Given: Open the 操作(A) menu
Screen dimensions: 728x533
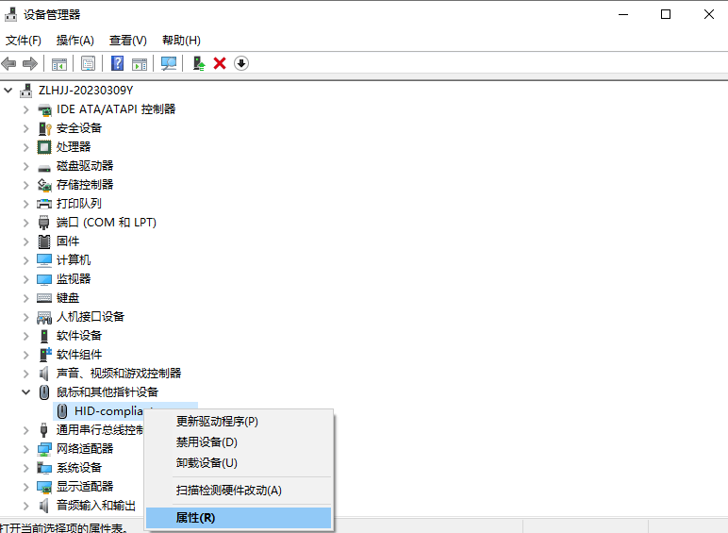Looking at the screenshot, I should click(x=75, y=41).
